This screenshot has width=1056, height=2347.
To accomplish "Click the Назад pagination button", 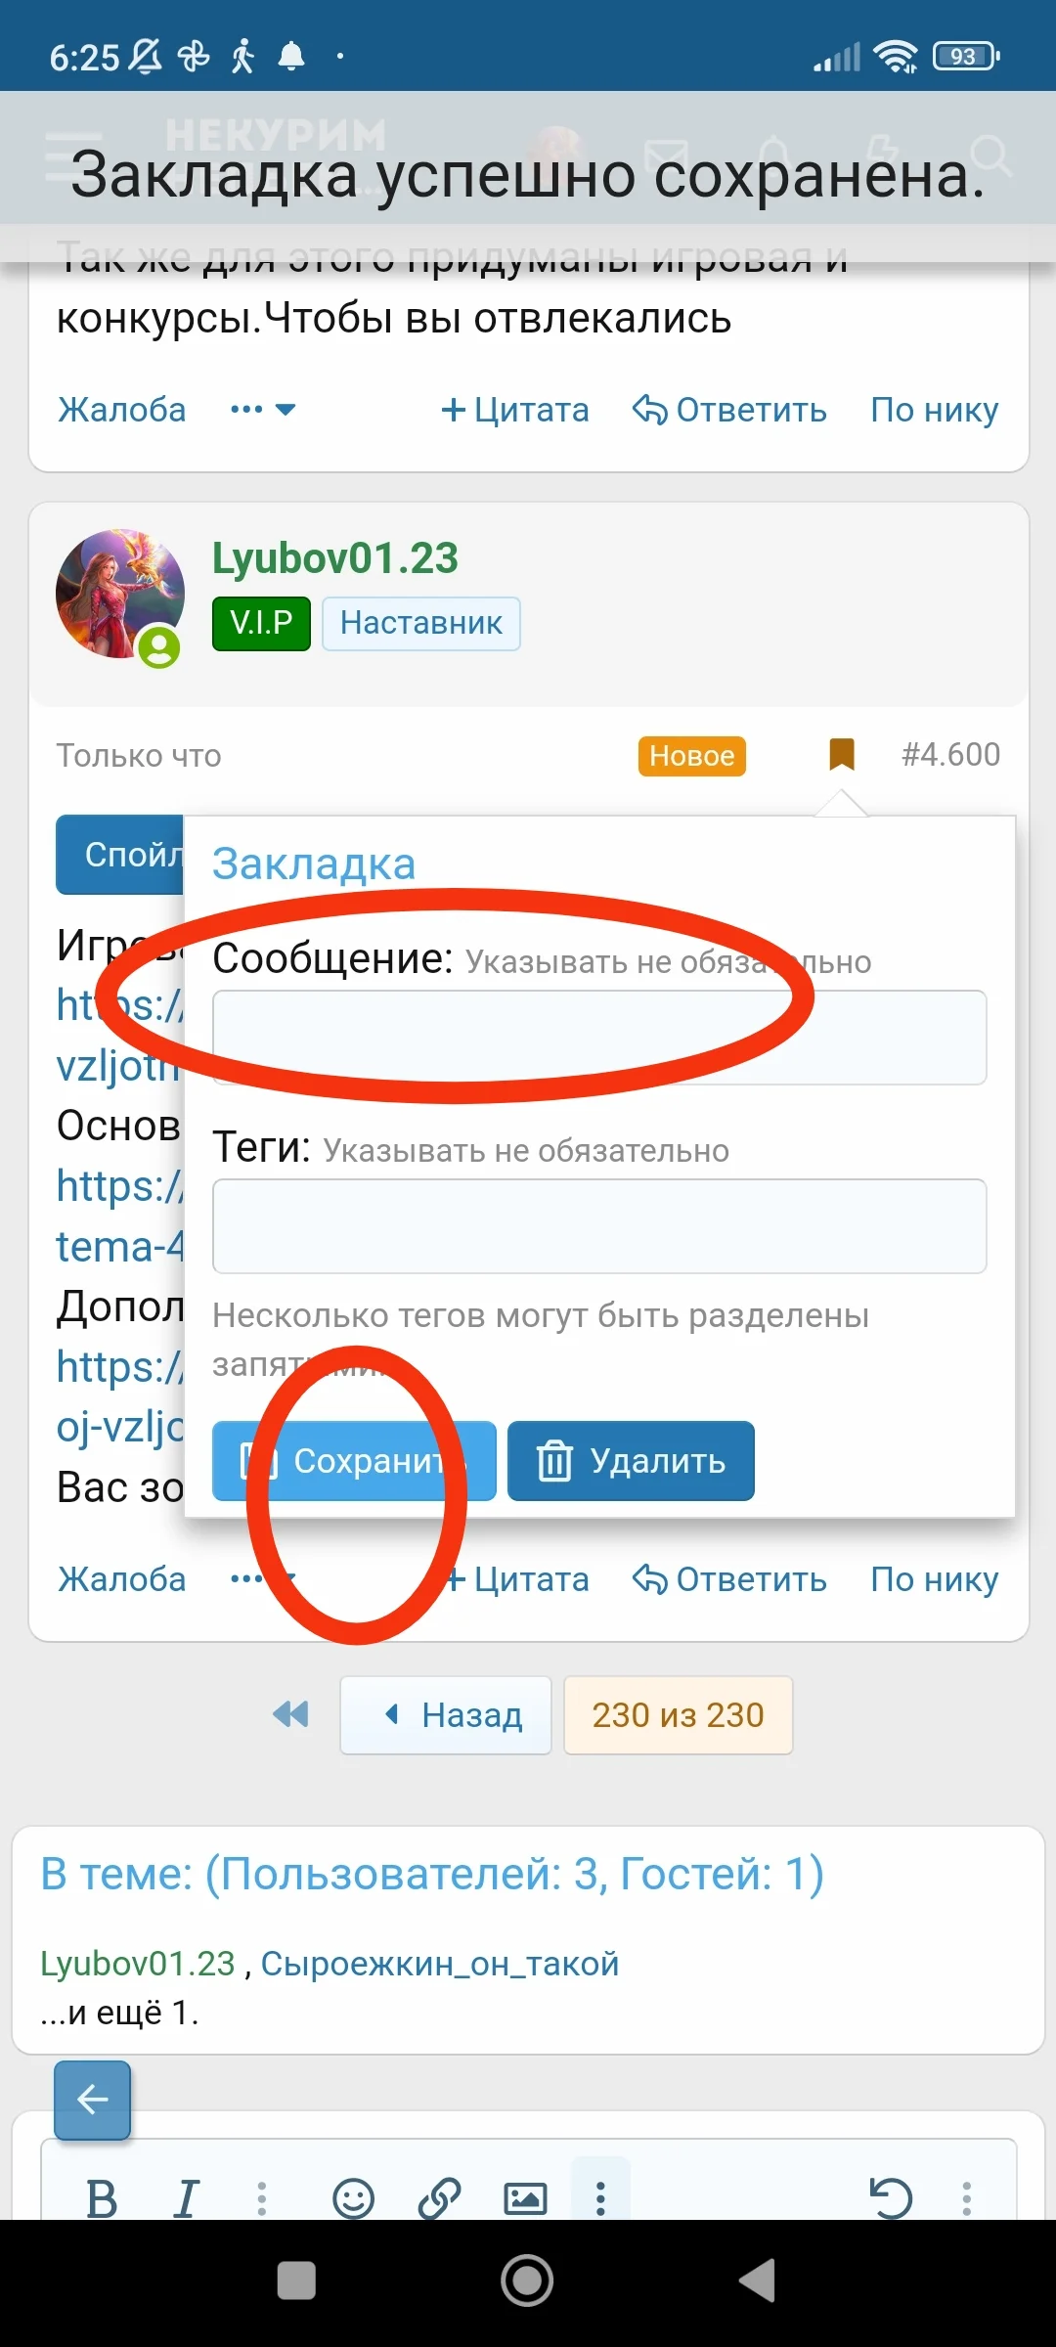I will coord(446,1715).
